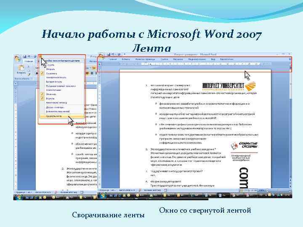Image resolution: width=303 pixels, height=227 pixels.
Task: Open Главная tab in right window's collapsed ribbon
Action: click(x=113, y=59)
